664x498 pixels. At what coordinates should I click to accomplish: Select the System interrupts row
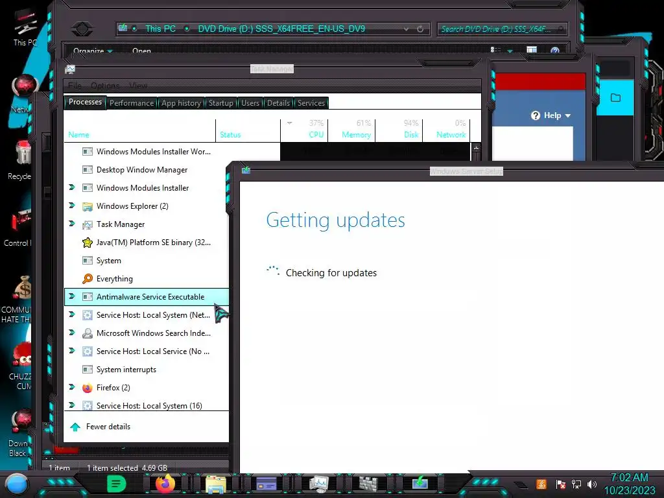pyautogui.click(x=147, y=370)
